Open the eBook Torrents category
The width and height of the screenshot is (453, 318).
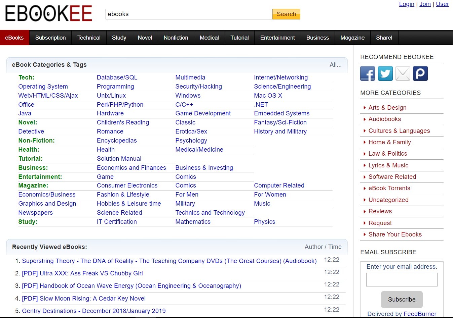tap(389, 188)
